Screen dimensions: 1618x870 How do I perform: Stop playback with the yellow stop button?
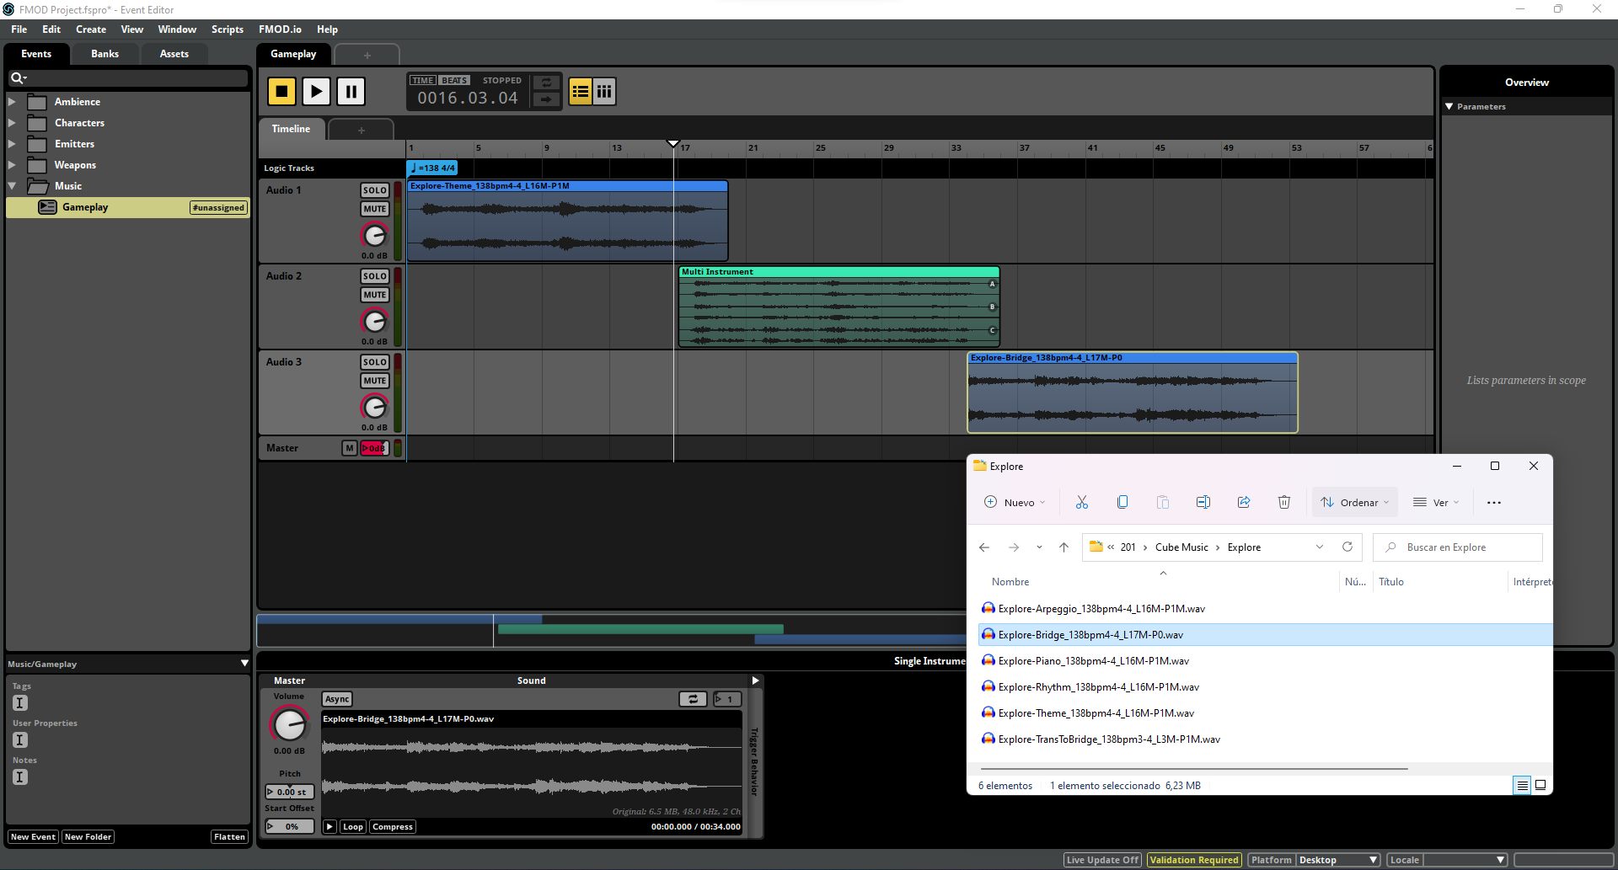pyautogui.click(x=281, y=91)
